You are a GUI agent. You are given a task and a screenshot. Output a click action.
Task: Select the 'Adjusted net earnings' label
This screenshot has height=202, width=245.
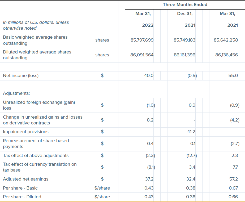[26, 179]
